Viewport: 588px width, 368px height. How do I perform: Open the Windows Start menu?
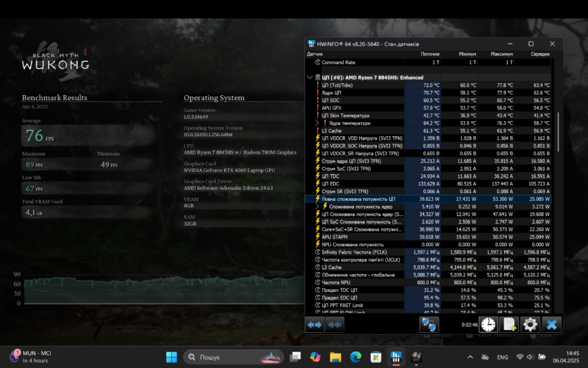(171, 357)
